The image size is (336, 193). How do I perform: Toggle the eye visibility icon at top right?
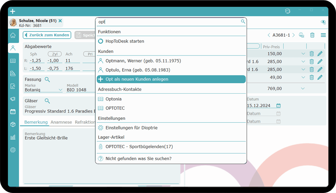[x=323, y=22]
